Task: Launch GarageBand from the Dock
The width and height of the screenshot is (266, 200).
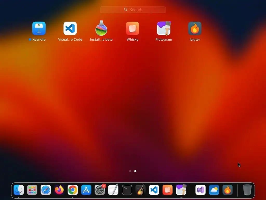Action: click(x=141, y=190)
